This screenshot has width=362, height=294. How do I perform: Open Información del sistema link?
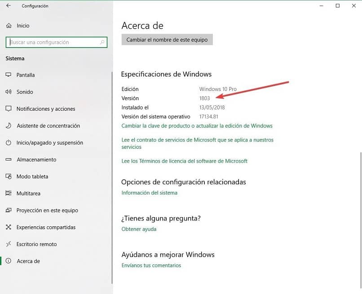click(x=150, y=193)
